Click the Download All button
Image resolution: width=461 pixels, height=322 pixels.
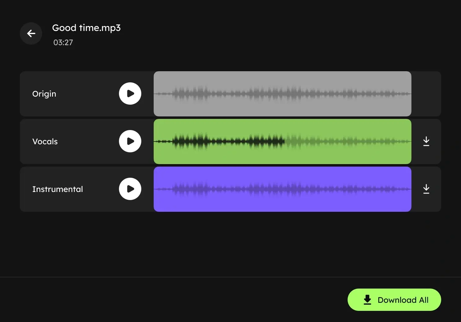[x=394, y=300]
